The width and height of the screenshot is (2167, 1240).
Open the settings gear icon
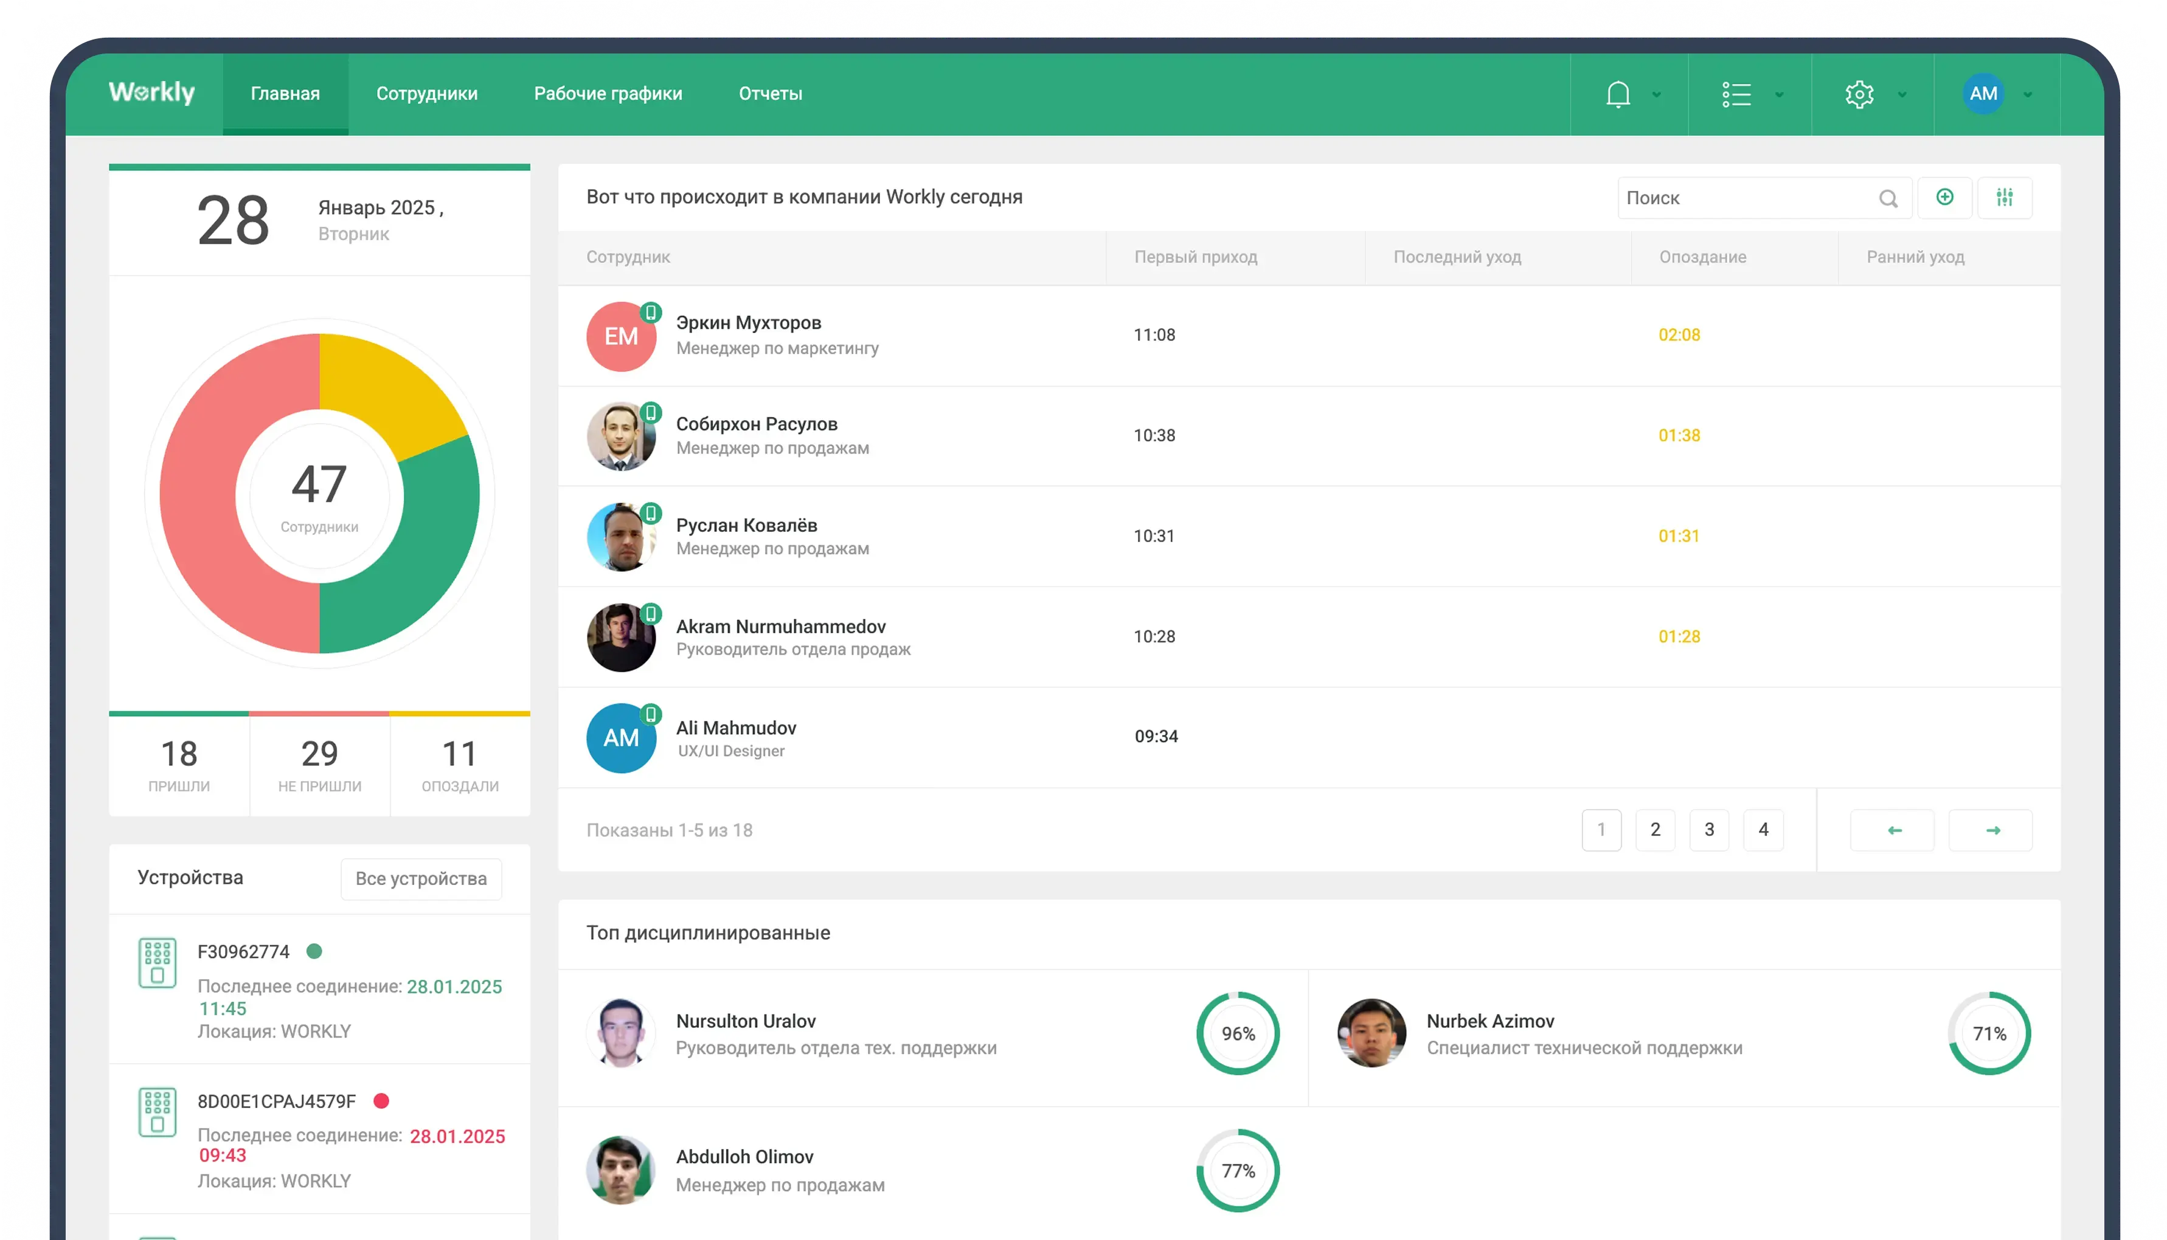click(x=1859, y=94)
